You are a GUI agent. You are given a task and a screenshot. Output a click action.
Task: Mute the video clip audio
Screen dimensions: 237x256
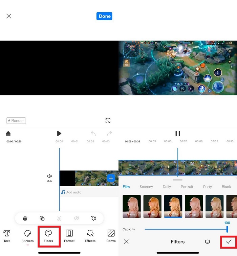click(49, 178)
